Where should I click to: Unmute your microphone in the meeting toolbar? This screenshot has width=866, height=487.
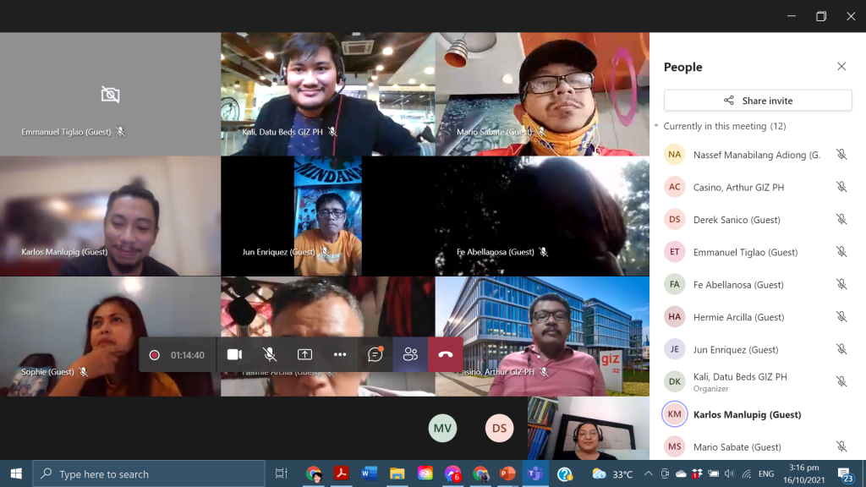269,355
